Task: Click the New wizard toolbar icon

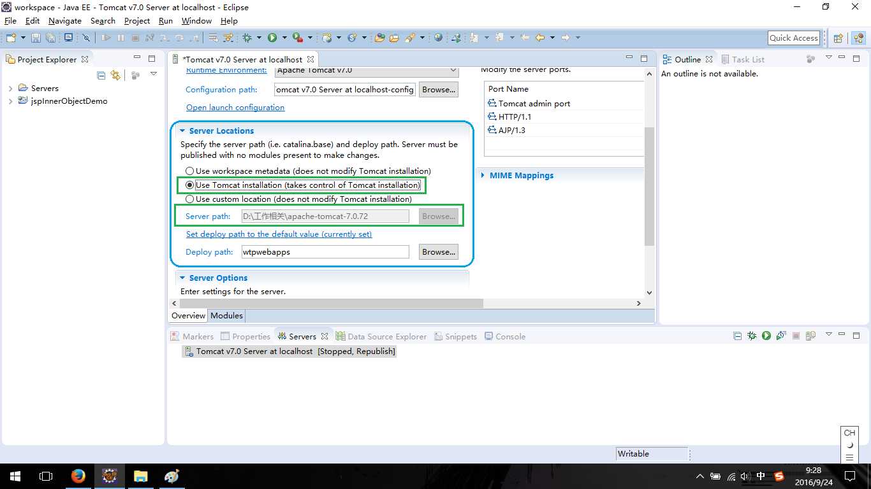Action: (x=11, y=38)
